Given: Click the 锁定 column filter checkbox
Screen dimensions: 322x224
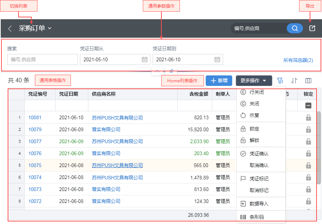Looking at the screenshot, I should [x=308, y=105].
